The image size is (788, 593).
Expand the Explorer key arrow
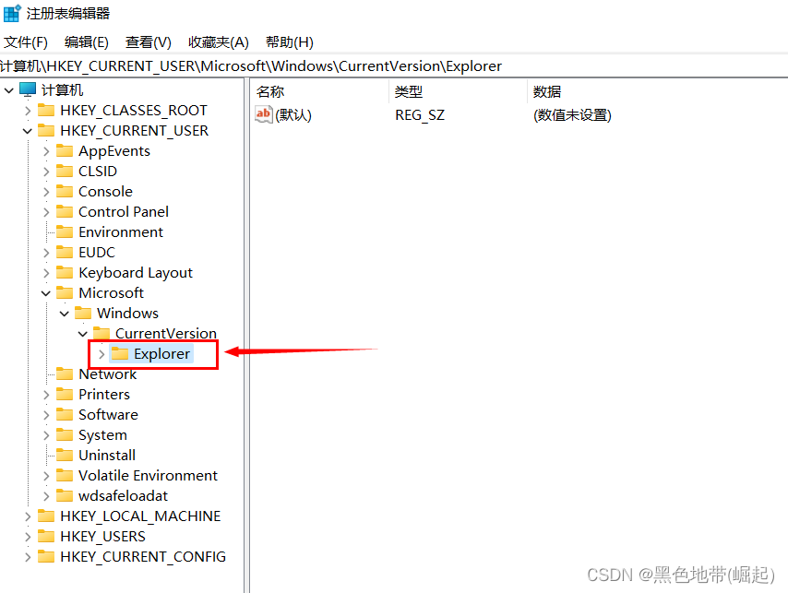click(x=101, y=354)
